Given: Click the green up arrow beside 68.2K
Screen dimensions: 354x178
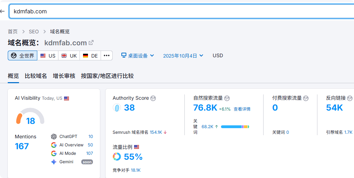Looking at the screenshot, I should click(216, 127).
